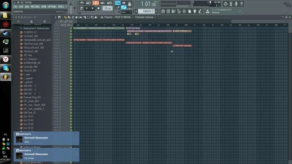Toggle the 3.2 countdown before recording
Screen dimensions: 292x164
tap(96, 3)
